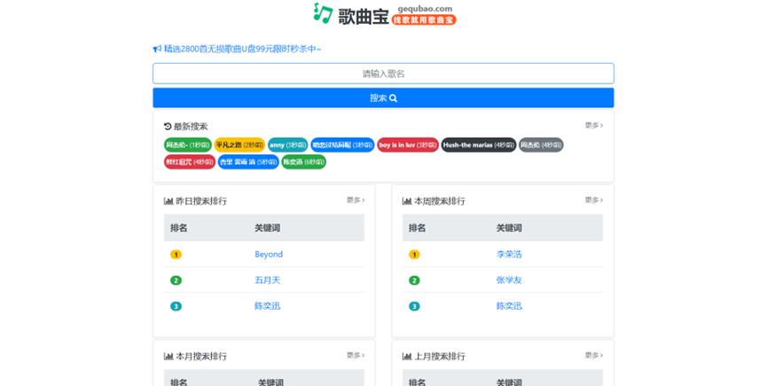Open 陈奕迅 in the 昨日搜索排行 table
The height and width of the screenshot is (386, 767).
point(267,306)
